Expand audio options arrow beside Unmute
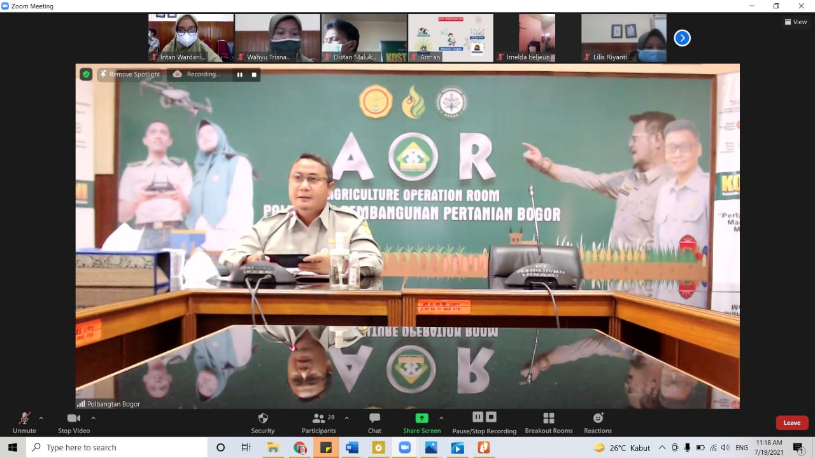The height and width of the screenshot is (458, 815). click(41, 418)
